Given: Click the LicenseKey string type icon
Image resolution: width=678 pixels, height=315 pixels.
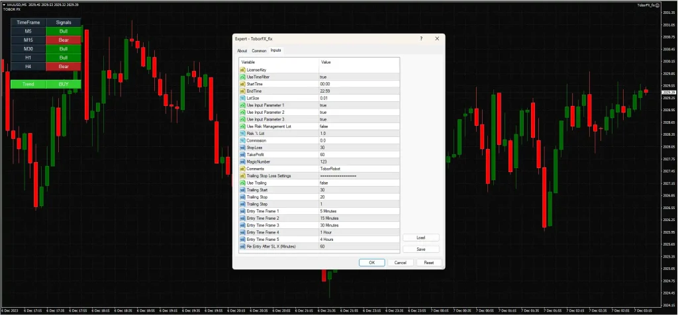Looking at the screenshot, I should (242, 69).
